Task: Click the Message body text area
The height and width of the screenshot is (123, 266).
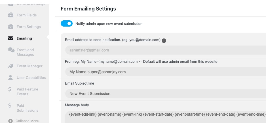Action: [166, 117]
